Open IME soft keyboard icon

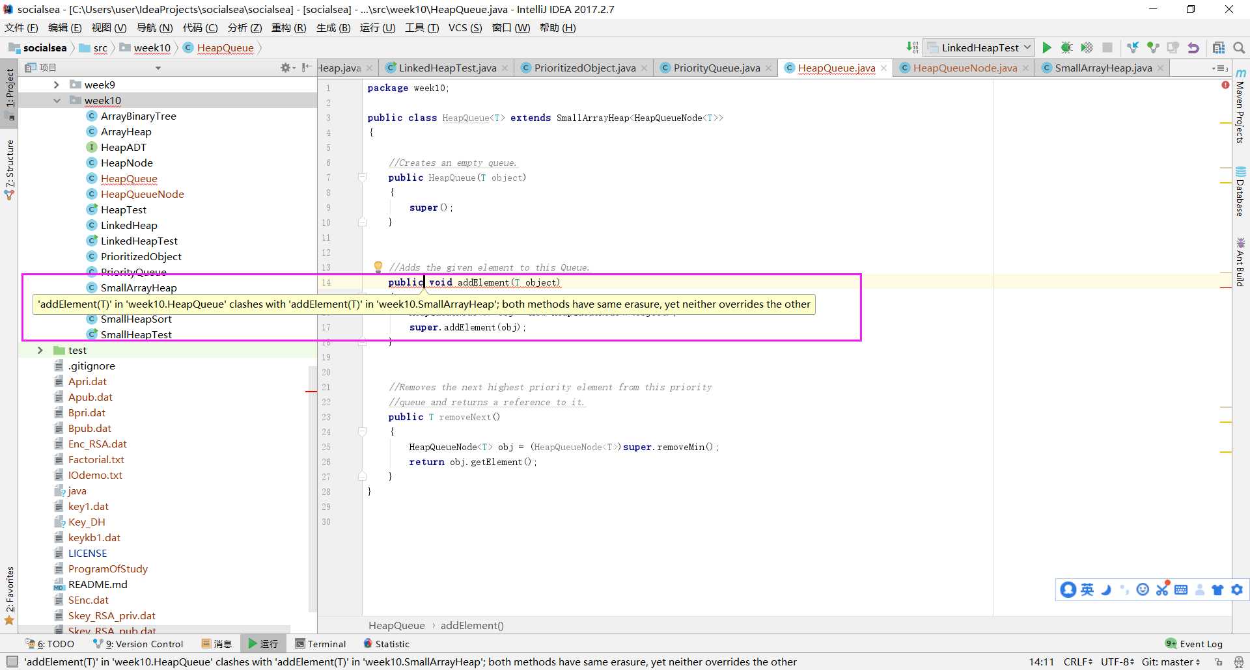coord(1181,589)
